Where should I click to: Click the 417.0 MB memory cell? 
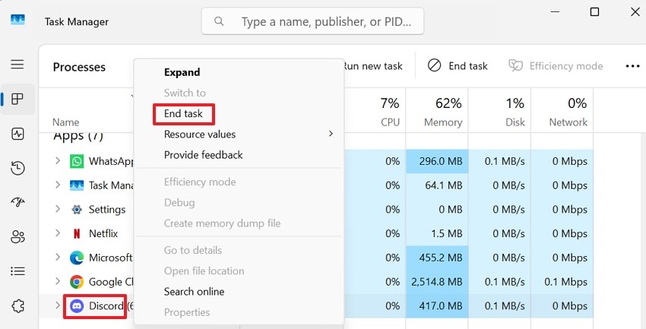coord(437,306)
